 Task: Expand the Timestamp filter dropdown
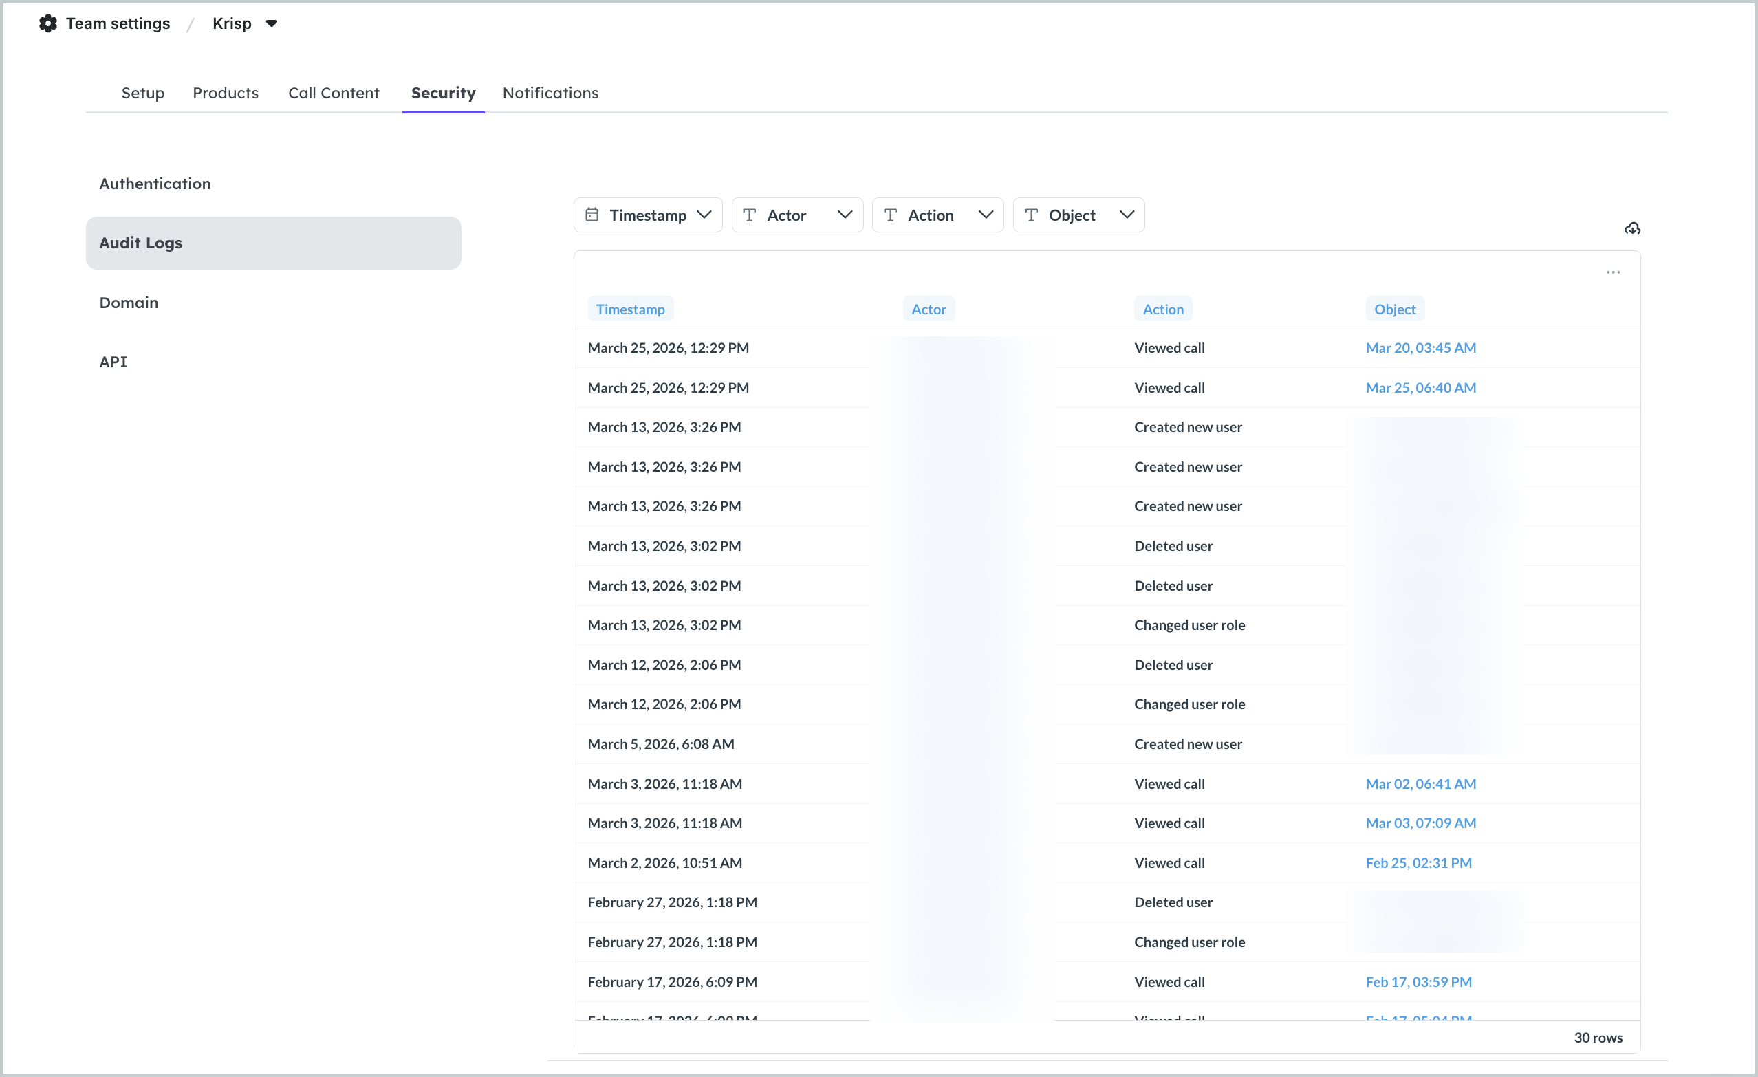(x=704, y=215)
